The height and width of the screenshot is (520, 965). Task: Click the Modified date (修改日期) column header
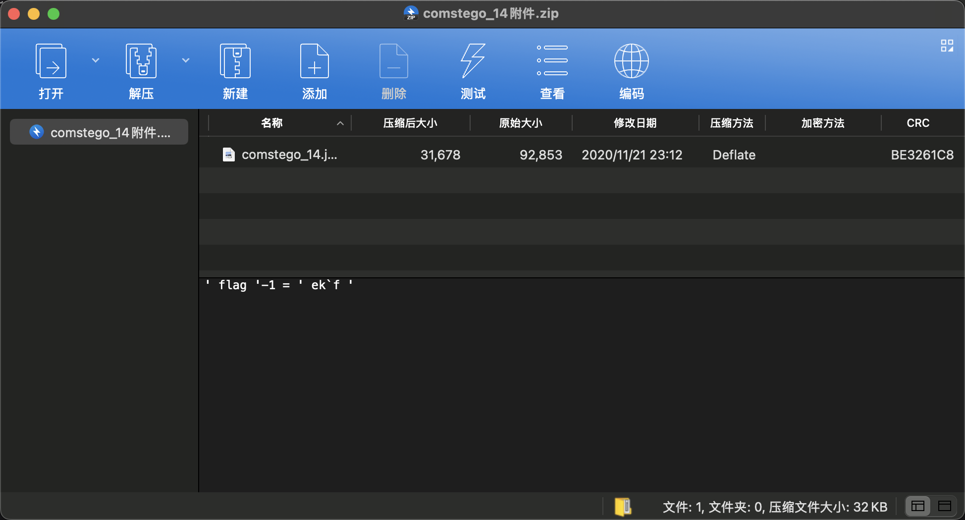[635, 123]
